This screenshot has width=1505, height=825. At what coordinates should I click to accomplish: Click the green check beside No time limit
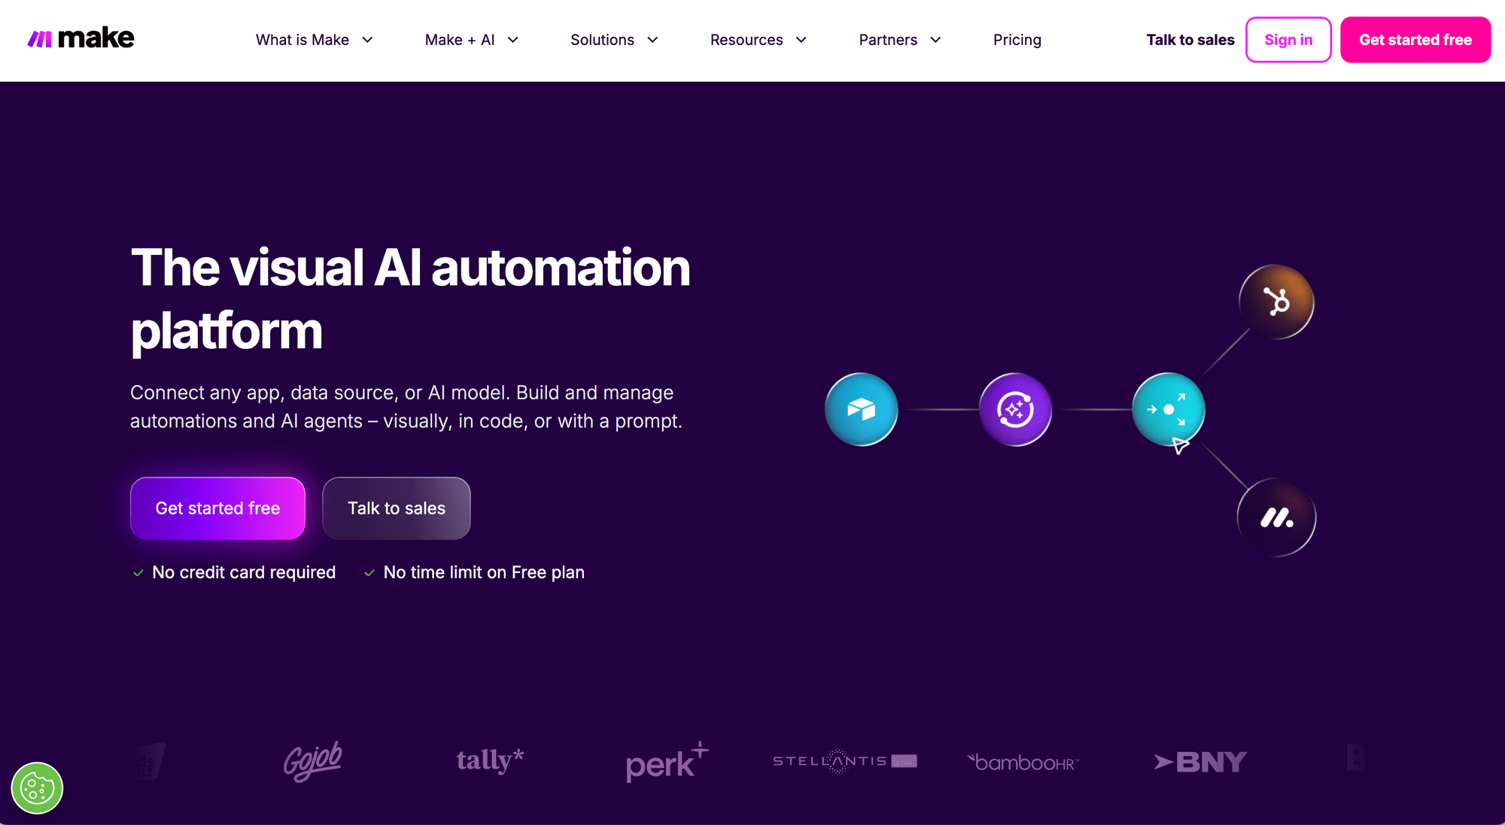pyautogui.click(x=369, y=573)
